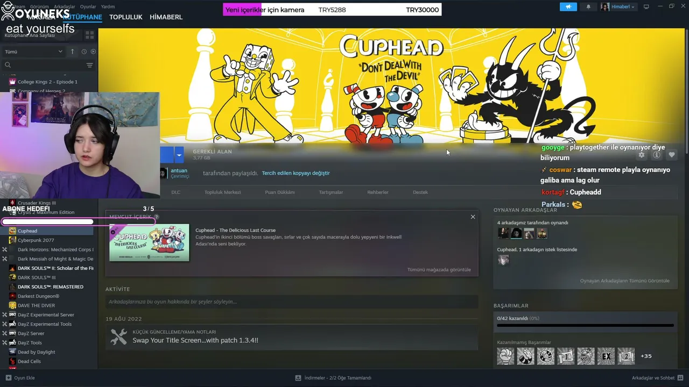Open Friends and Chat icon

[x=680, y=378]
